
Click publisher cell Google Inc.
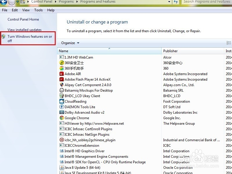tap(172, 118)
